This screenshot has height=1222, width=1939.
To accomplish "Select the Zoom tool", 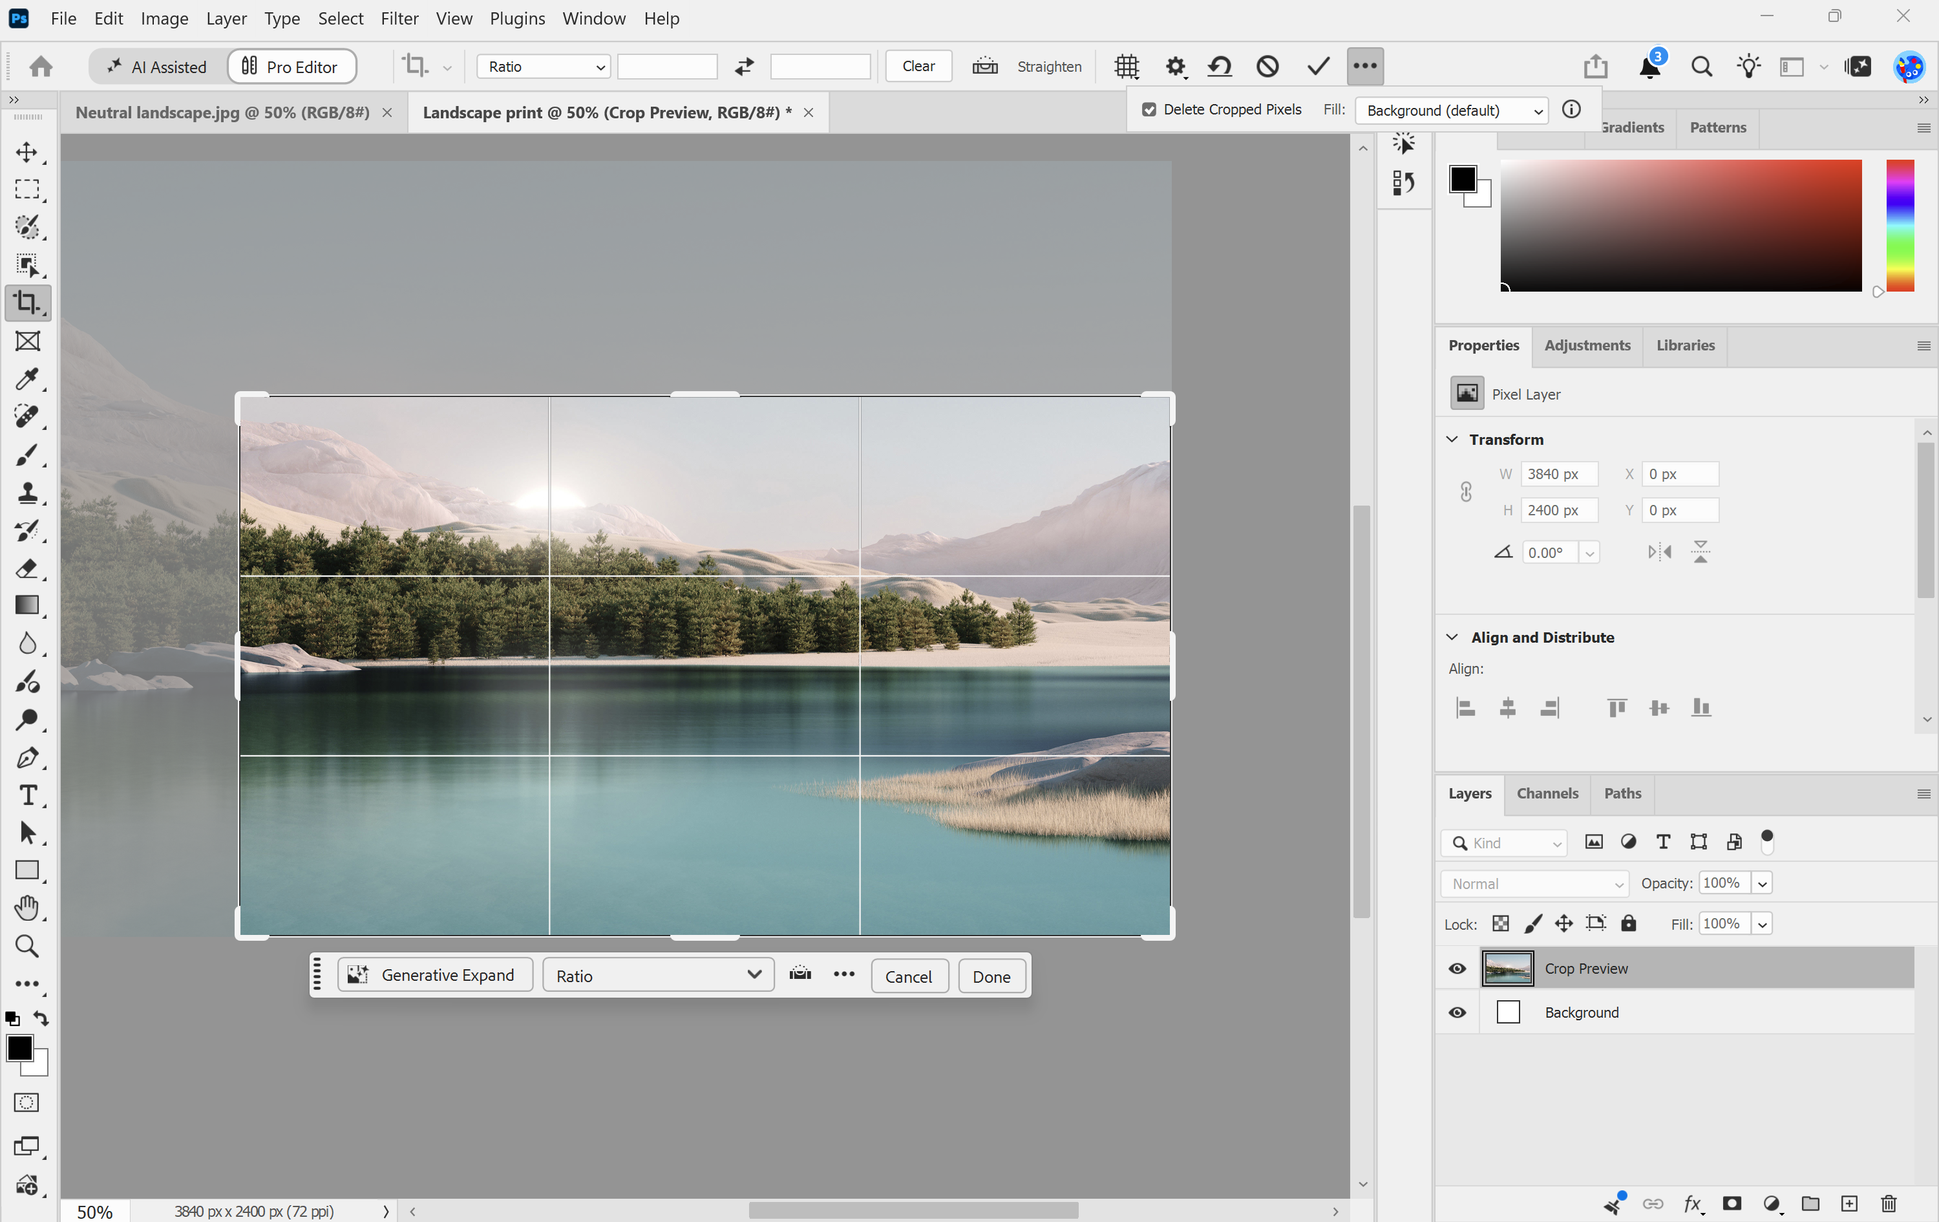I will tap(26, 946).
